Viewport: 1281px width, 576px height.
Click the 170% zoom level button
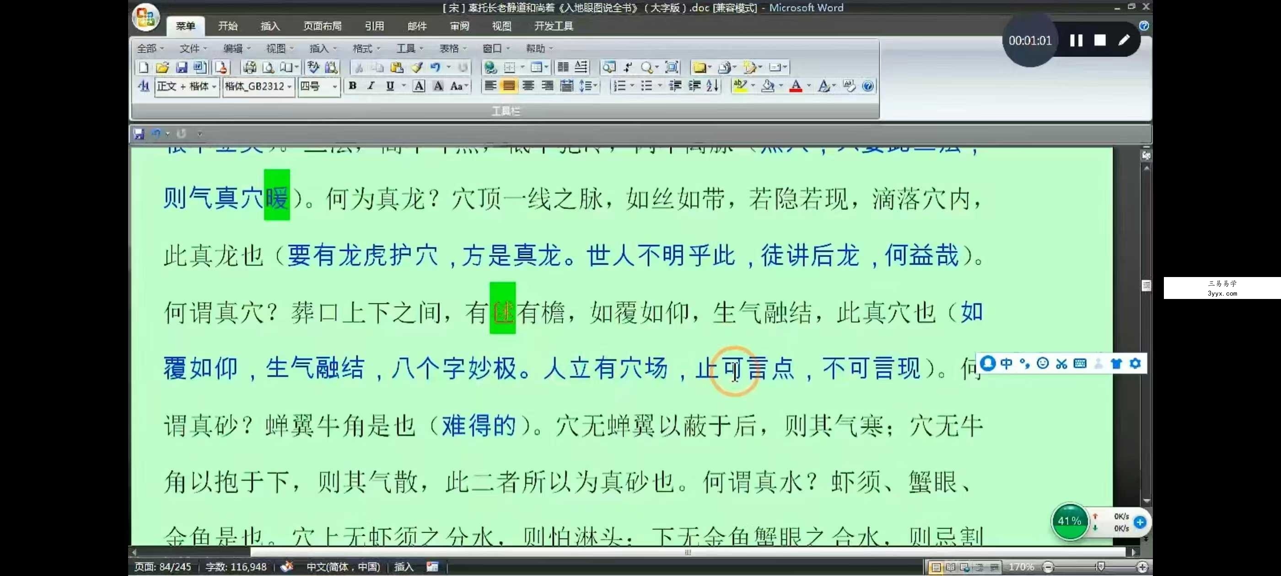[1021, 567]
